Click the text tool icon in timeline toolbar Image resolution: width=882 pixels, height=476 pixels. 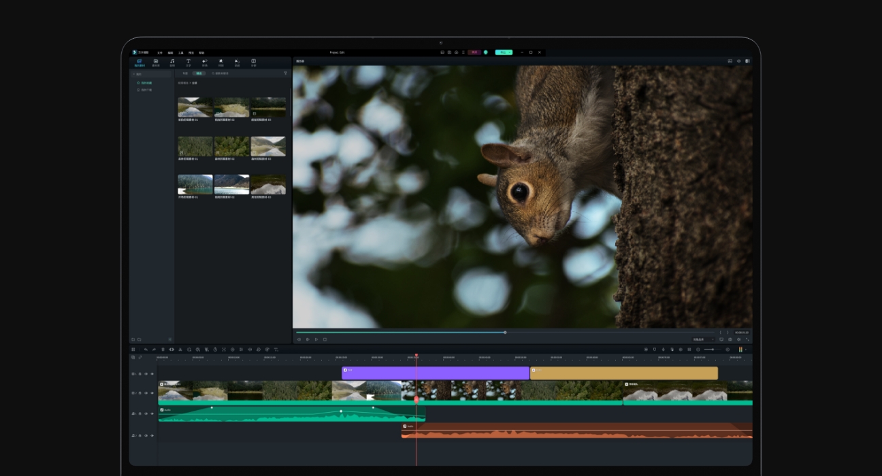point(276,350)
